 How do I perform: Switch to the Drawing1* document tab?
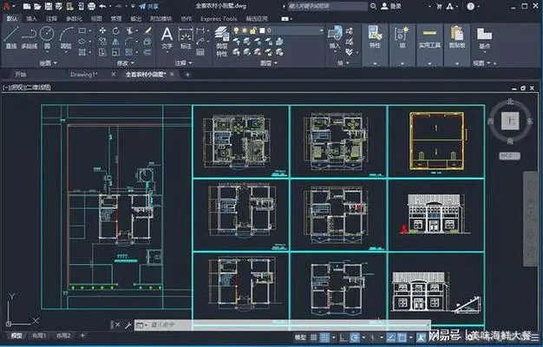pyautogui.click(x=83, y=75)
